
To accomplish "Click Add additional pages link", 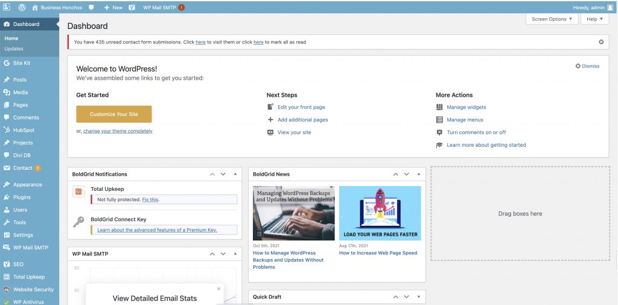I will point(303,120).
